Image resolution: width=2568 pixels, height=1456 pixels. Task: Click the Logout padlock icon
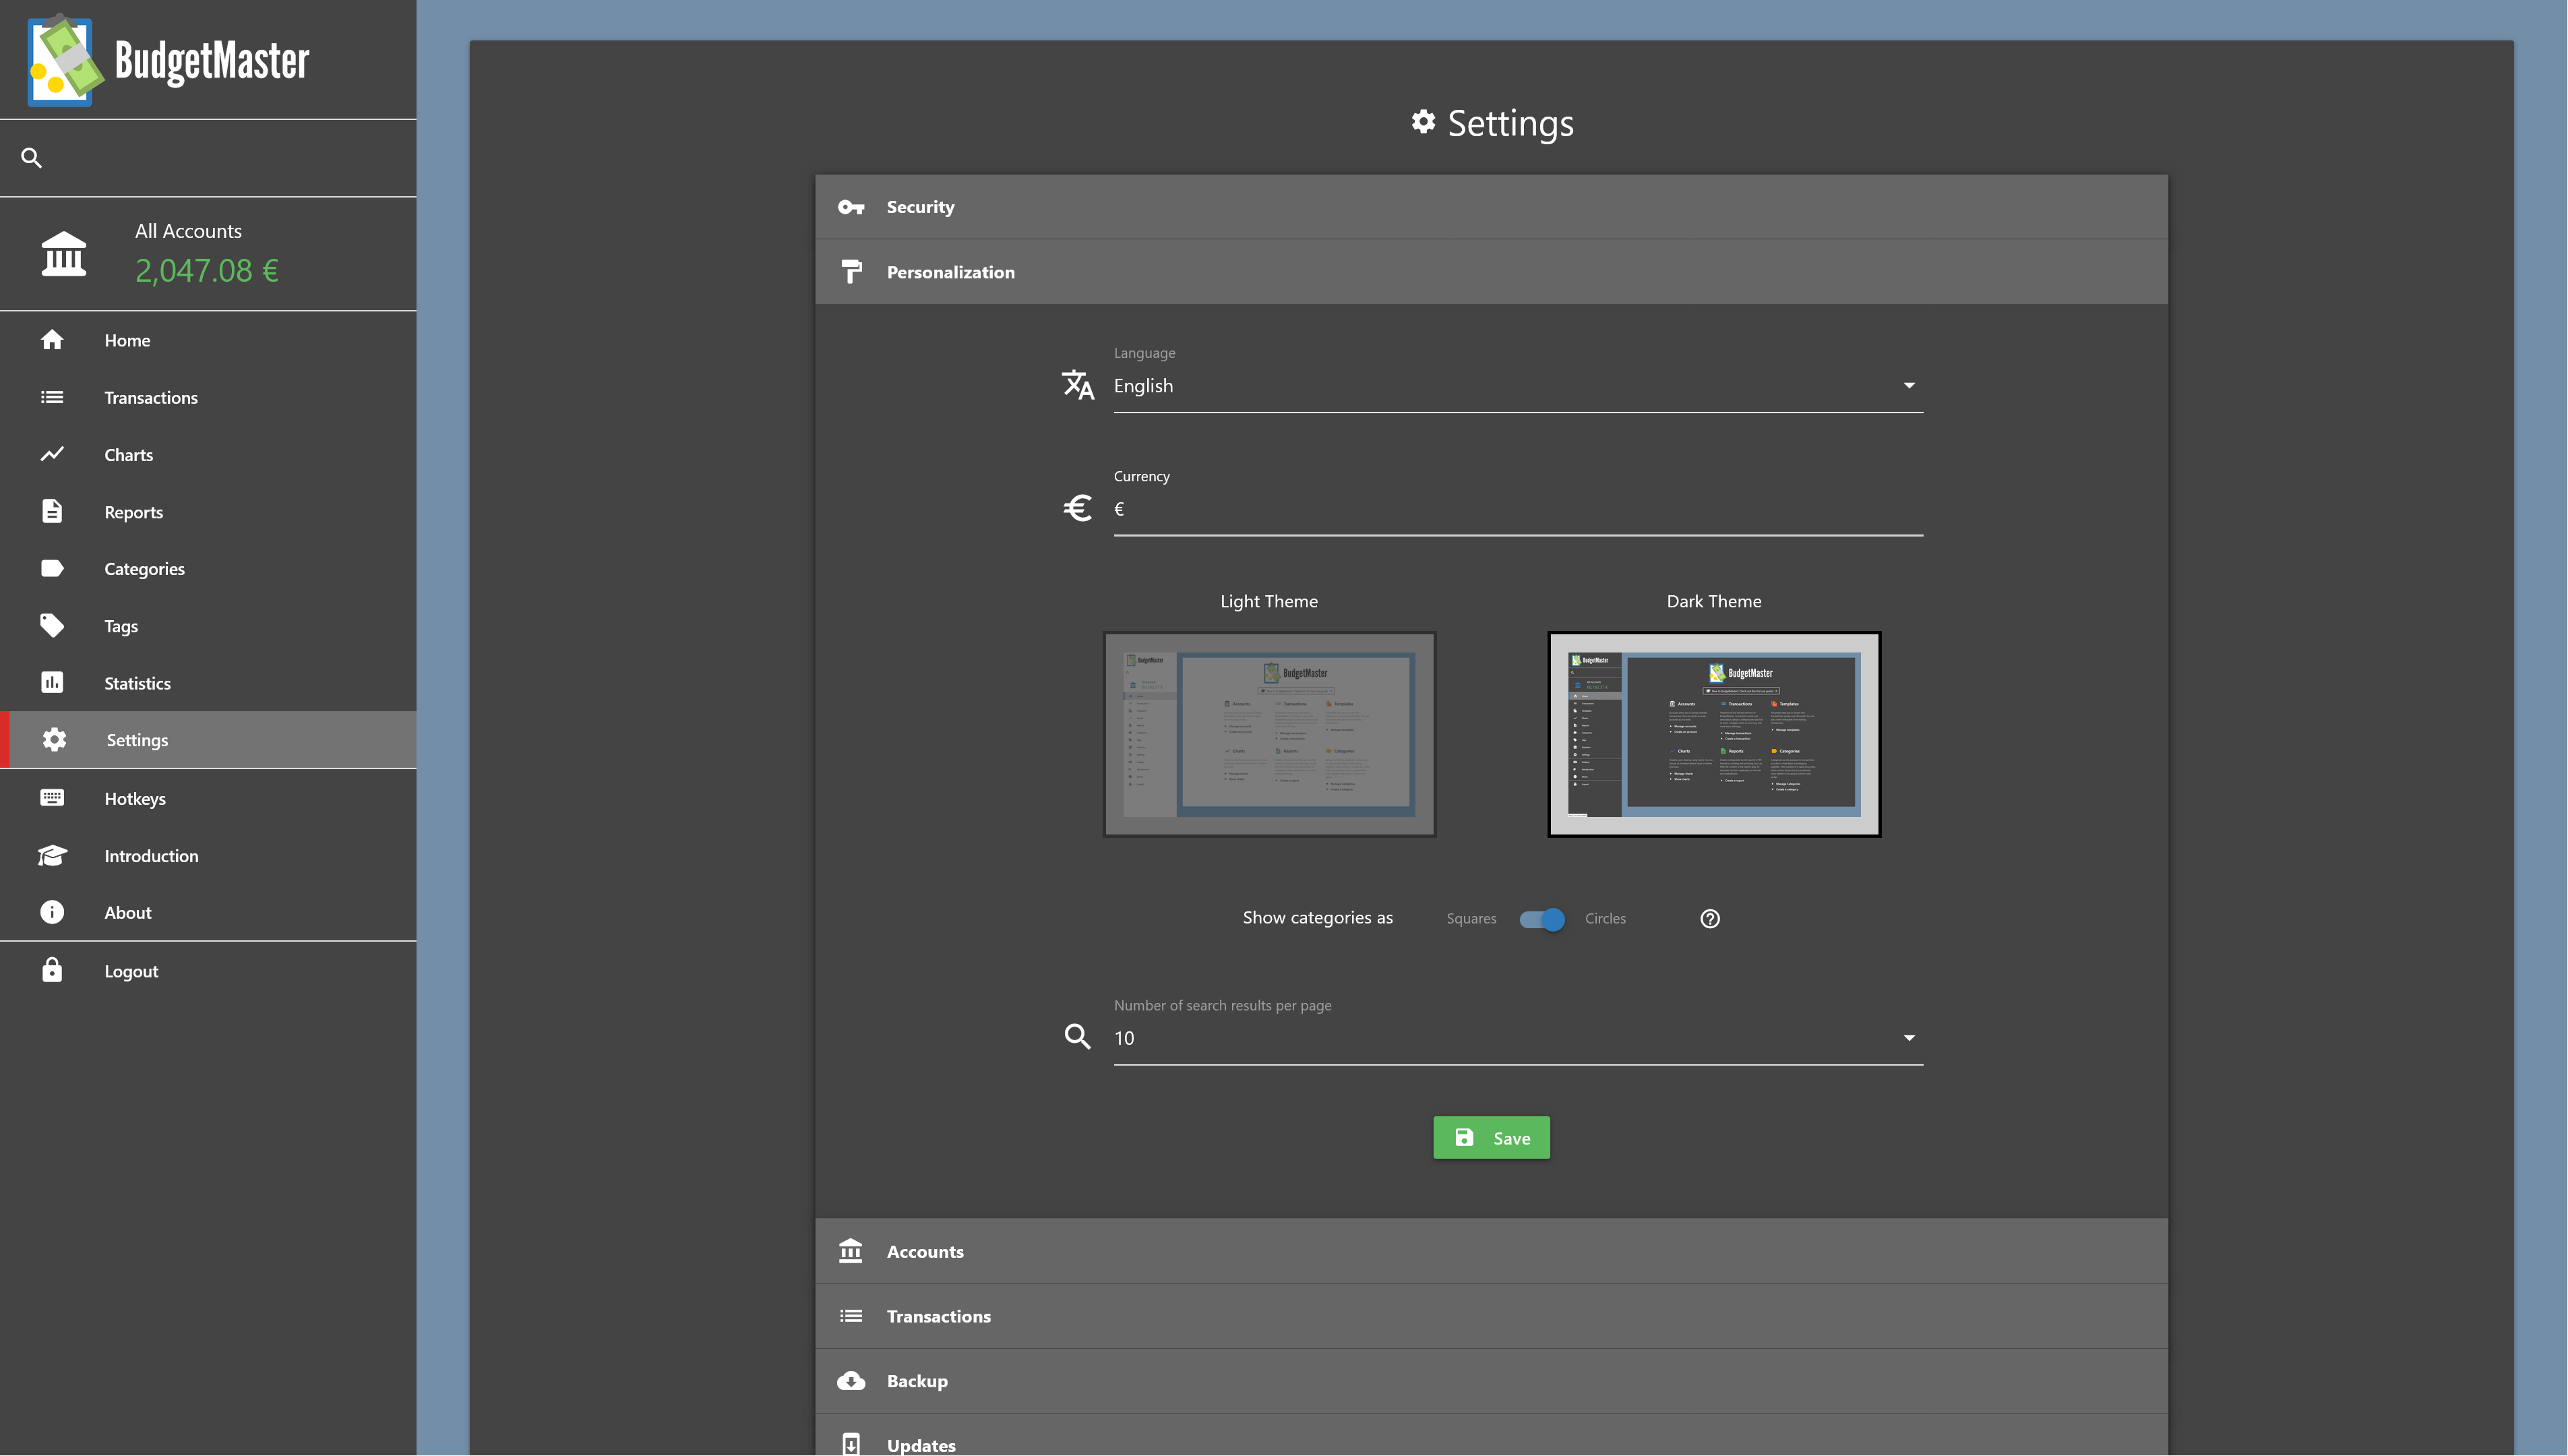[x=52, y=970]
